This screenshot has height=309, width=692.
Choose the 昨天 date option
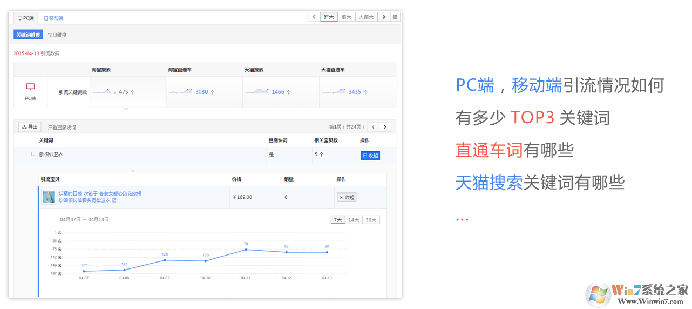[329, 17]
